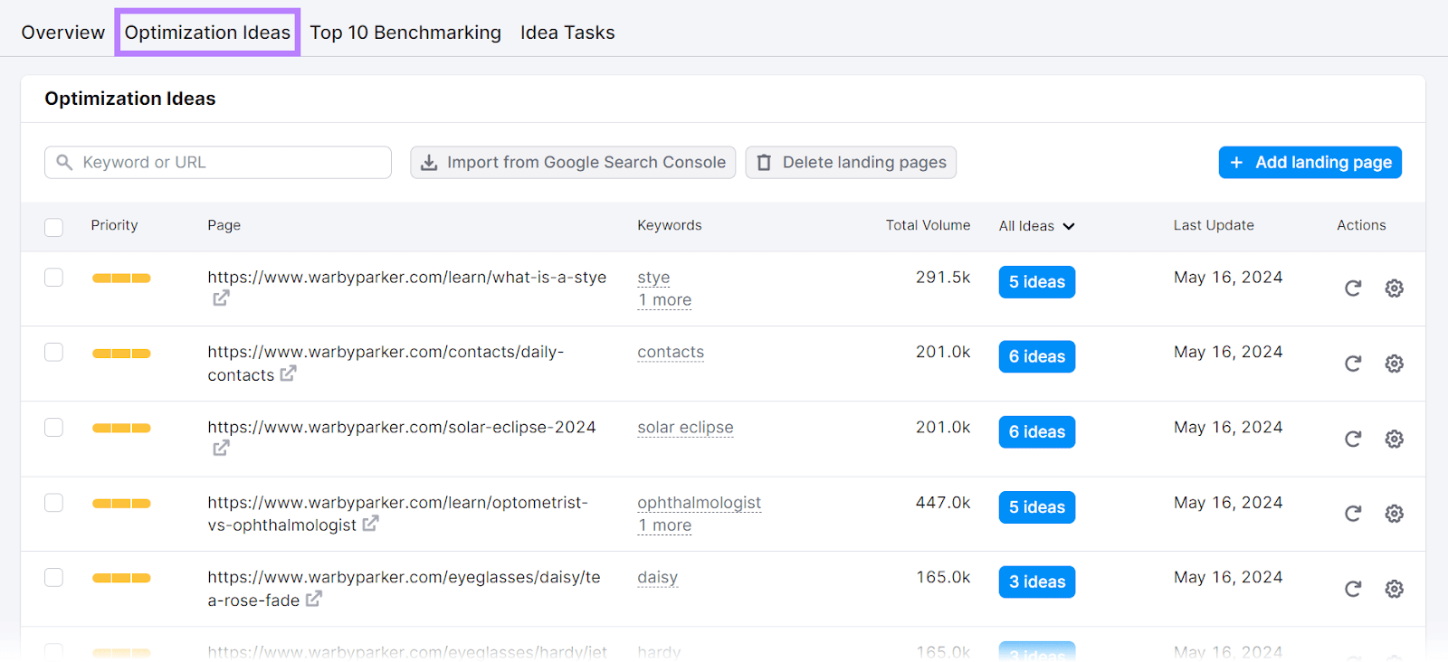Open external link icon for solar-eclipse-2024 page
The width and height of the screenshot is (1448, 662).
click(x=221, y=448)
